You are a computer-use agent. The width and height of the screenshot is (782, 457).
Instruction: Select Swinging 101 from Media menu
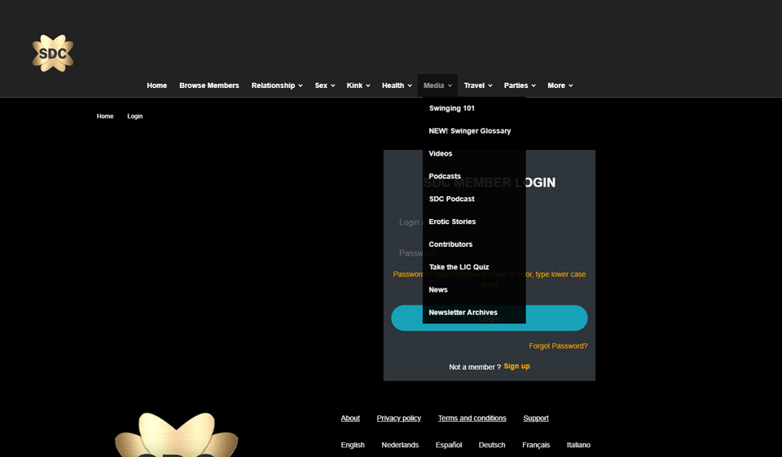tap(451, 108)
